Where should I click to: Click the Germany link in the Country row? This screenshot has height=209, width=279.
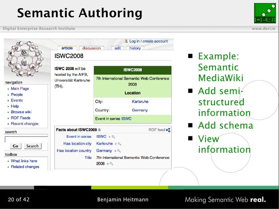[140, 110]
